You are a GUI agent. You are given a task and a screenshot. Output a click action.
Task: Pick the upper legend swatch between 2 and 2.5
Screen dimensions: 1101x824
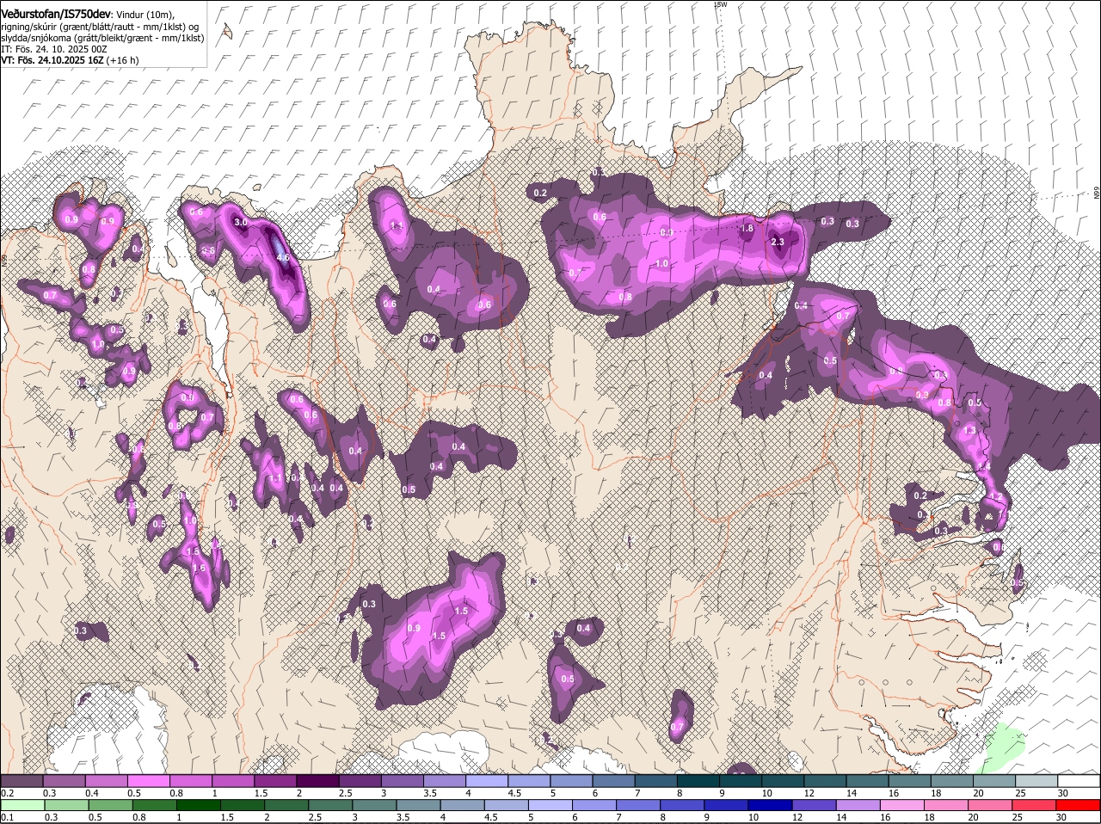pos(317,781)
